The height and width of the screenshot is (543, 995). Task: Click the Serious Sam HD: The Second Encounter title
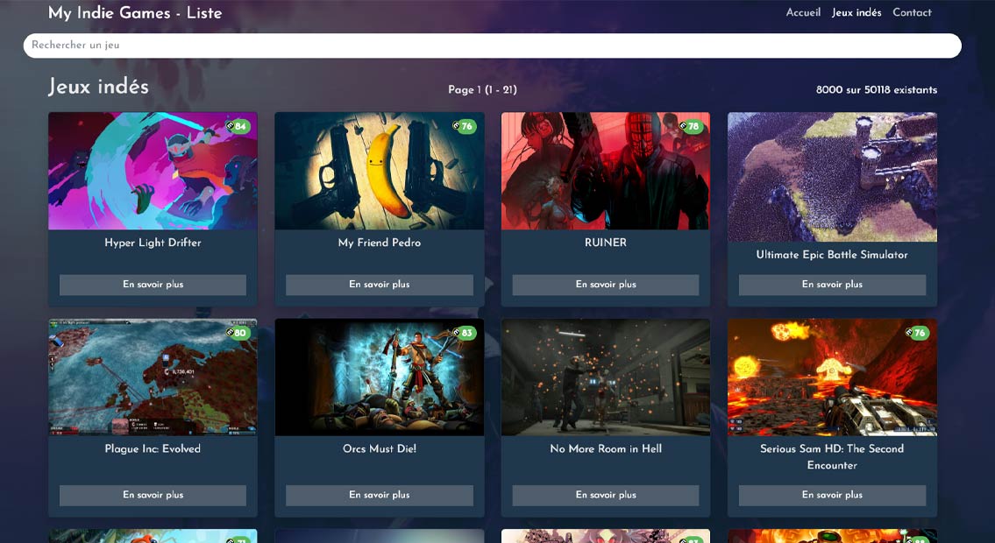tap(832, 457)
